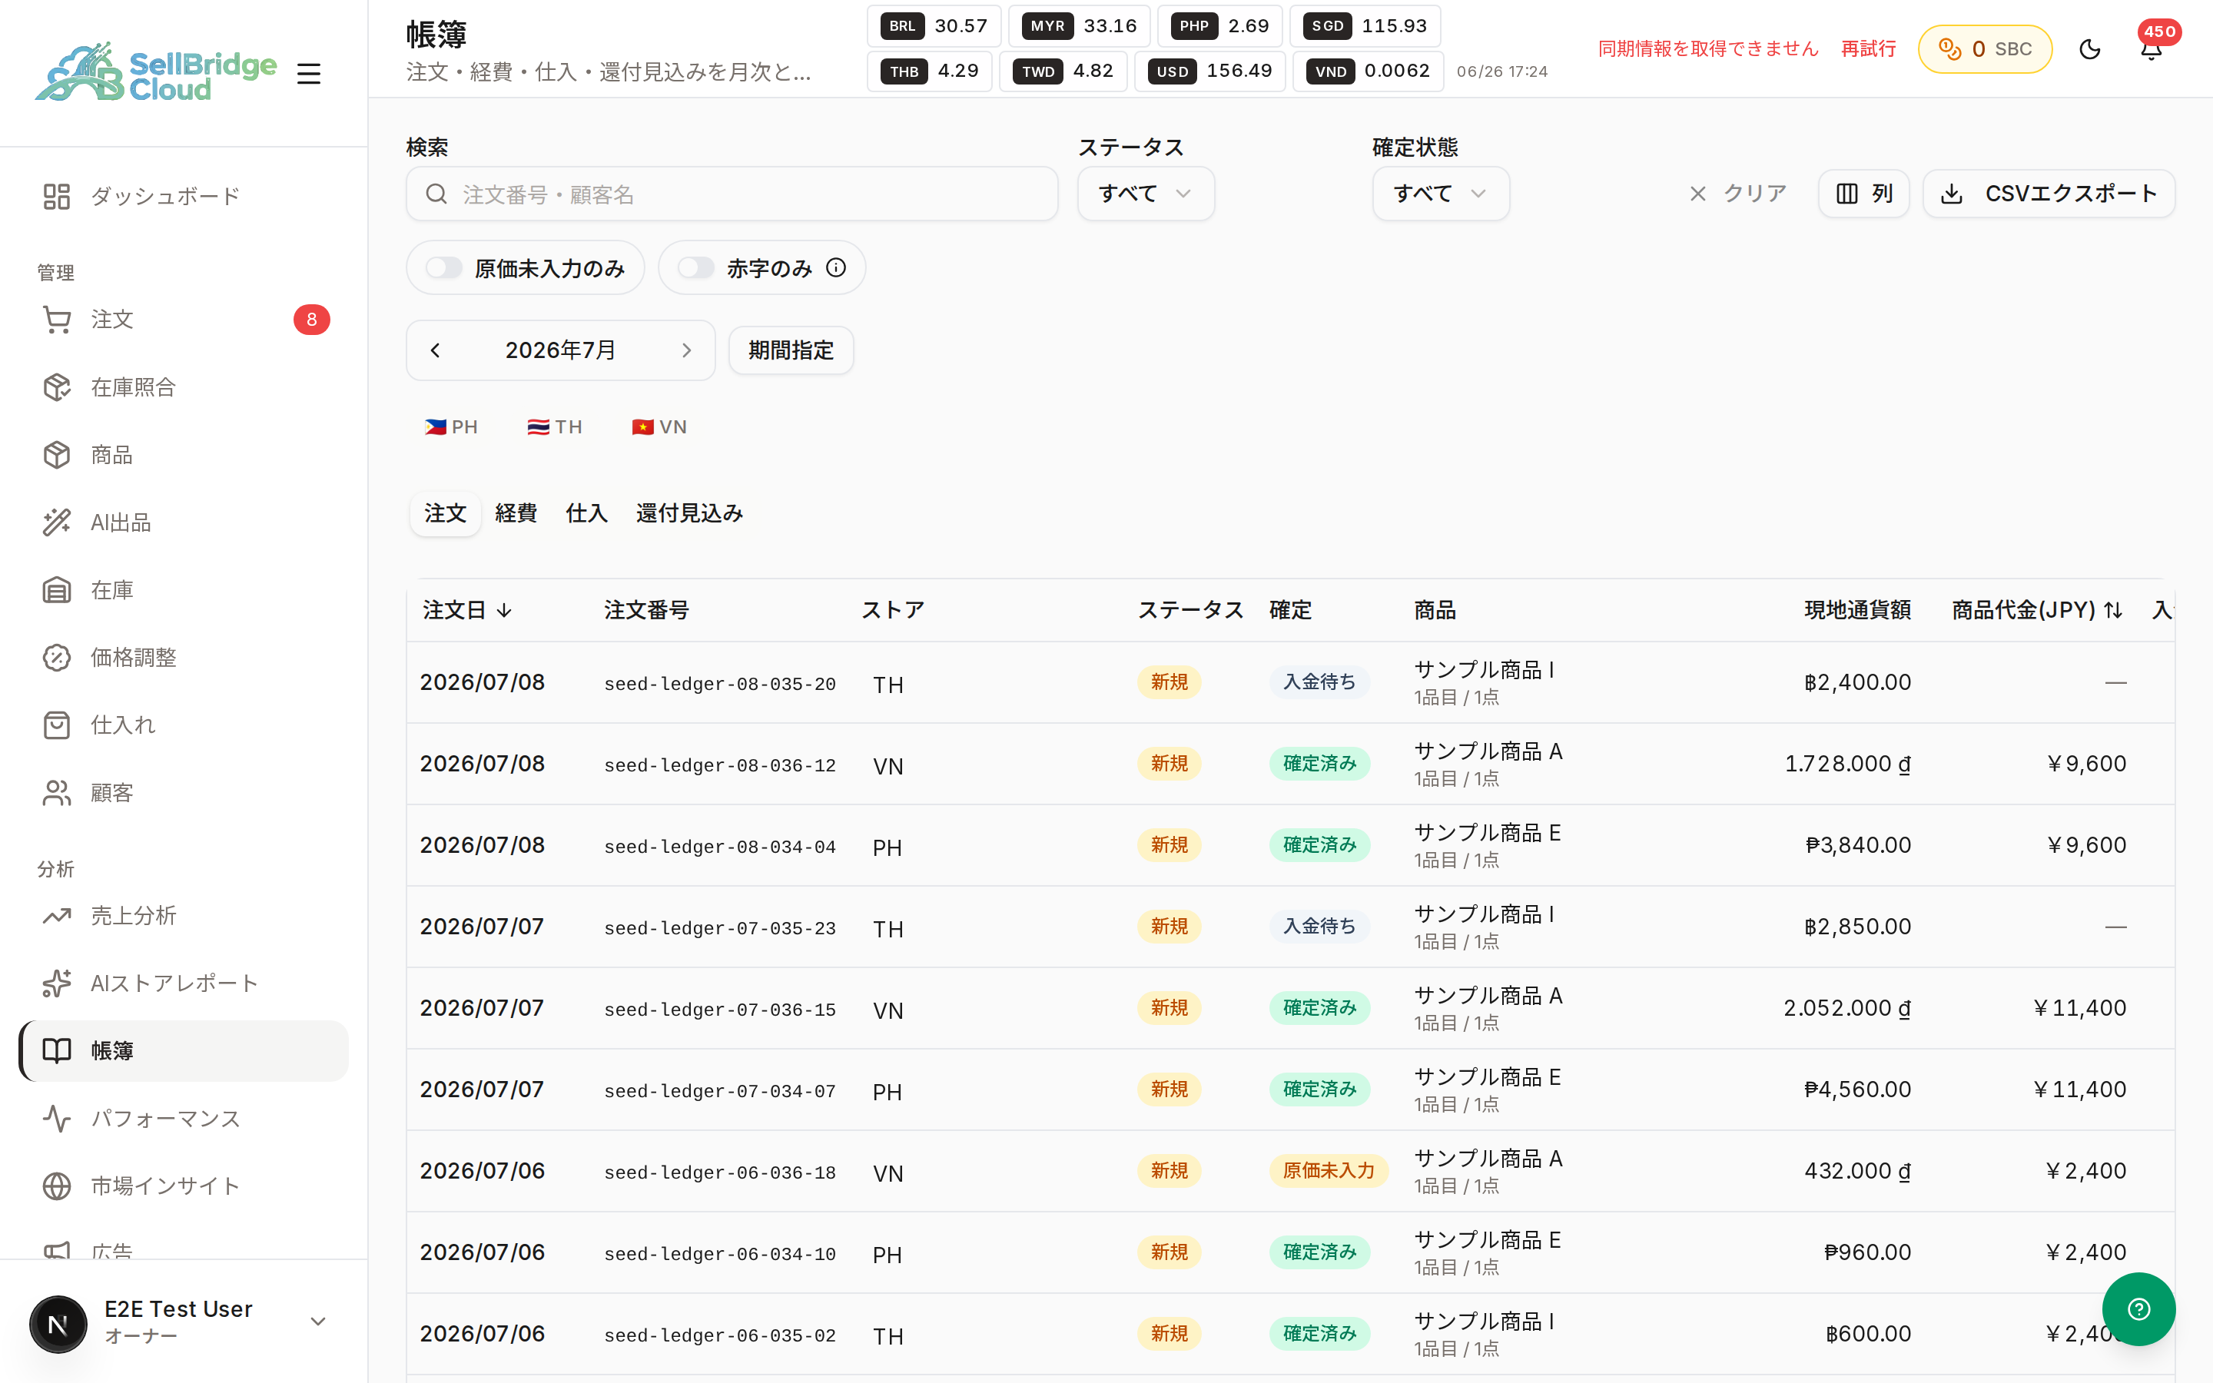Screen dimensions: 2213x1383
Task: Click 2.052.000 ₫ amount cell
Action: coord(1846,1008)
